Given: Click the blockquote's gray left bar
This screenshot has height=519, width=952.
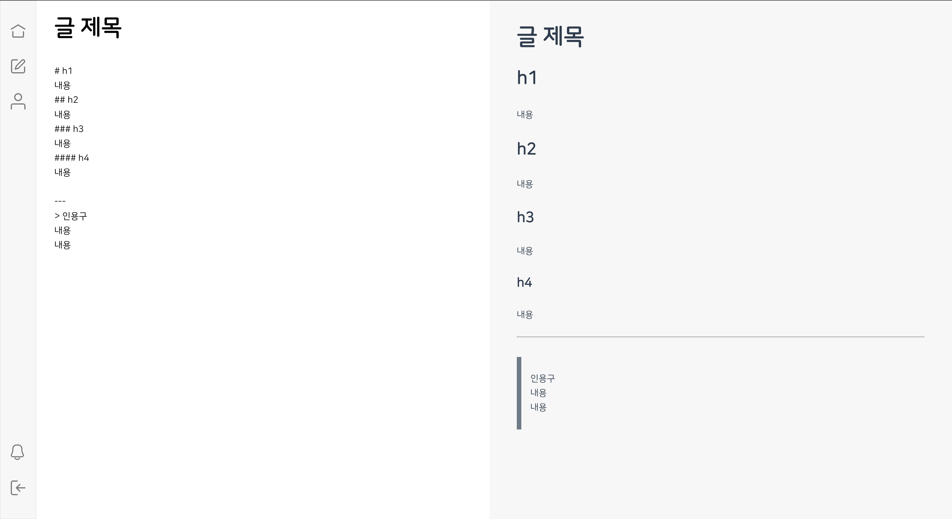Looking at the screenshot, I should [519, 393].
